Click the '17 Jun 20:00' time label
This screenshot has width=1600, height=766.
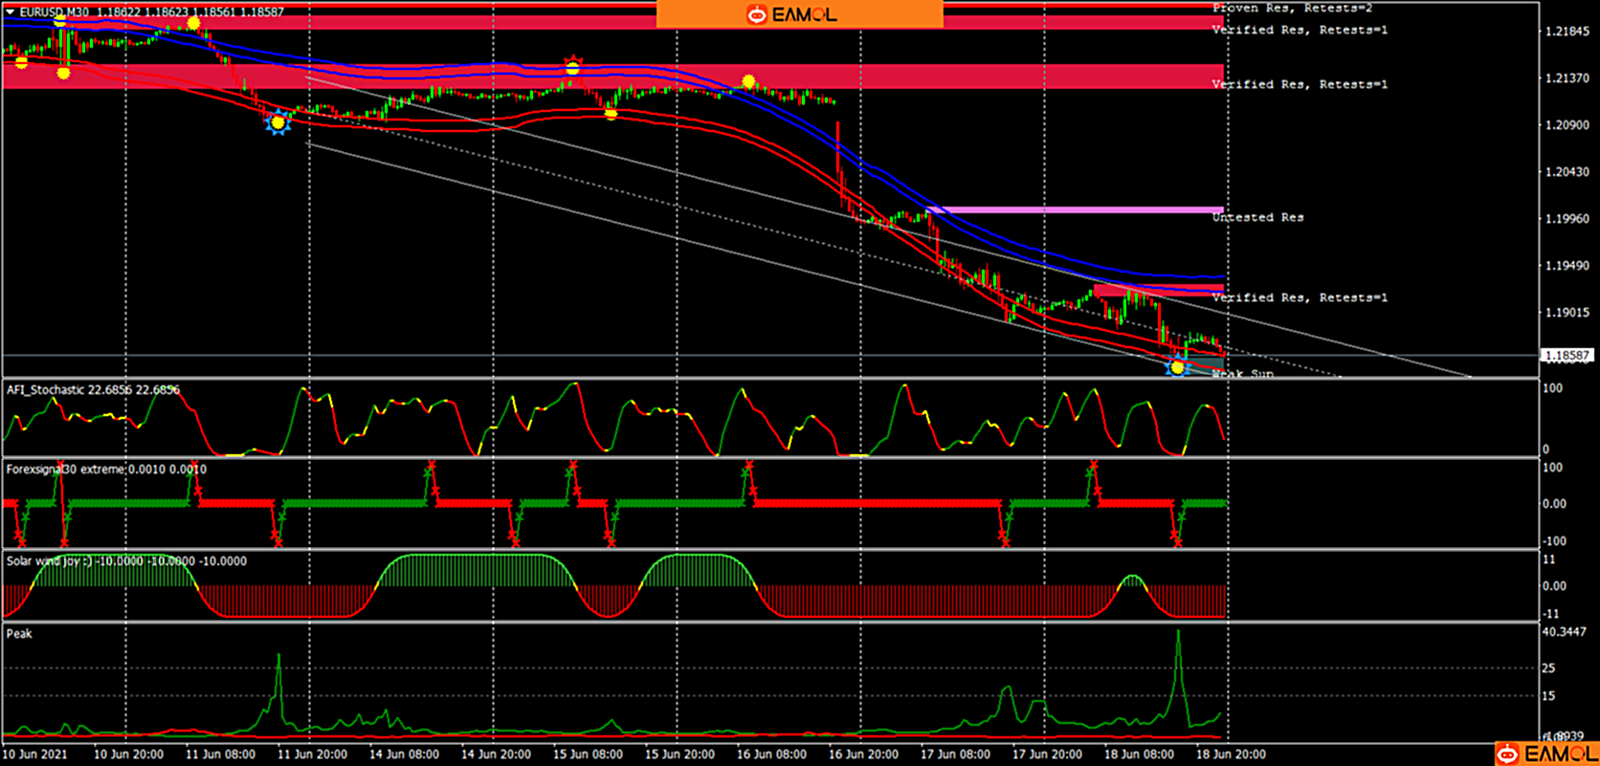point(1047,755)
